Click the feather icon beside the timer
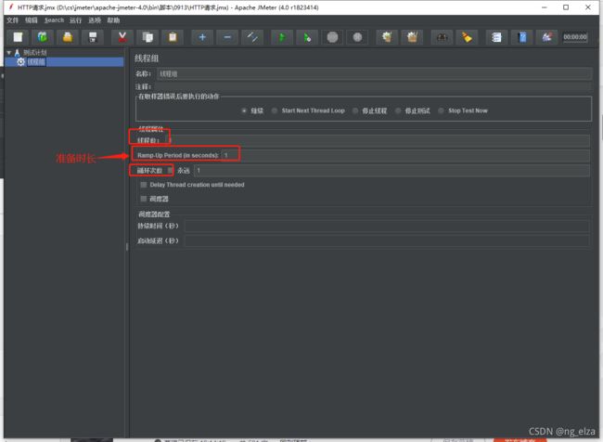 point(547,37)
